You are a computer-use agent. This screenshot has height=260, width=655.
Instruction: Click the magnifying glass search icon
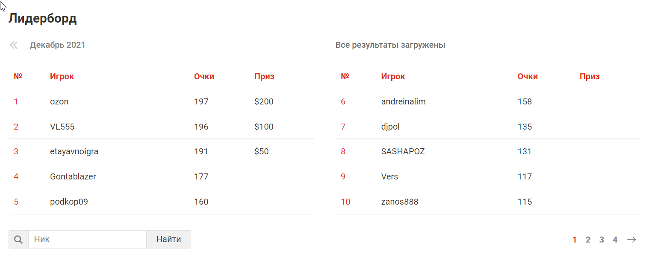point(18,240)
